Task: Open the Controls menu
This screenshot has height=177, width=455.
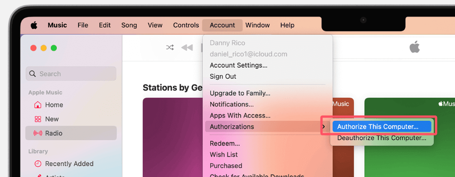Action: coord(186,25)
